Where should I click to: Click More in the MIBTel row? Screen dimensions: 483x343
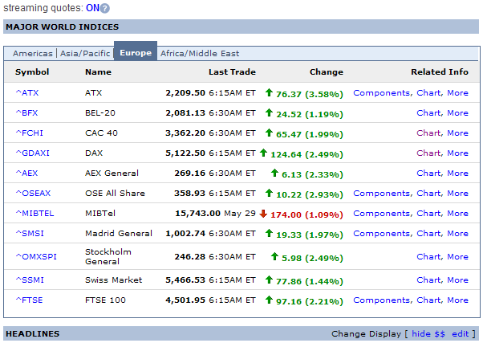[458, 213]
